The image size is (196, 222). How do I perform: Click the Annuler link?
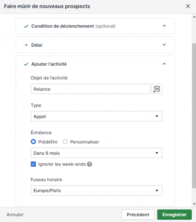[x=15, y=215]
